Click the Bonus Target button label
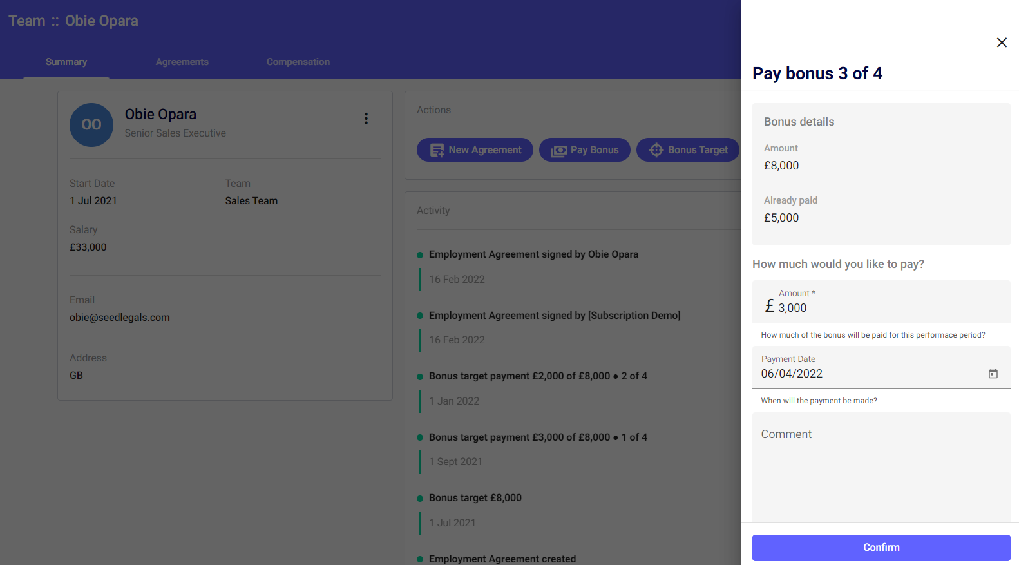The image size is (1019, 565). 698,150
